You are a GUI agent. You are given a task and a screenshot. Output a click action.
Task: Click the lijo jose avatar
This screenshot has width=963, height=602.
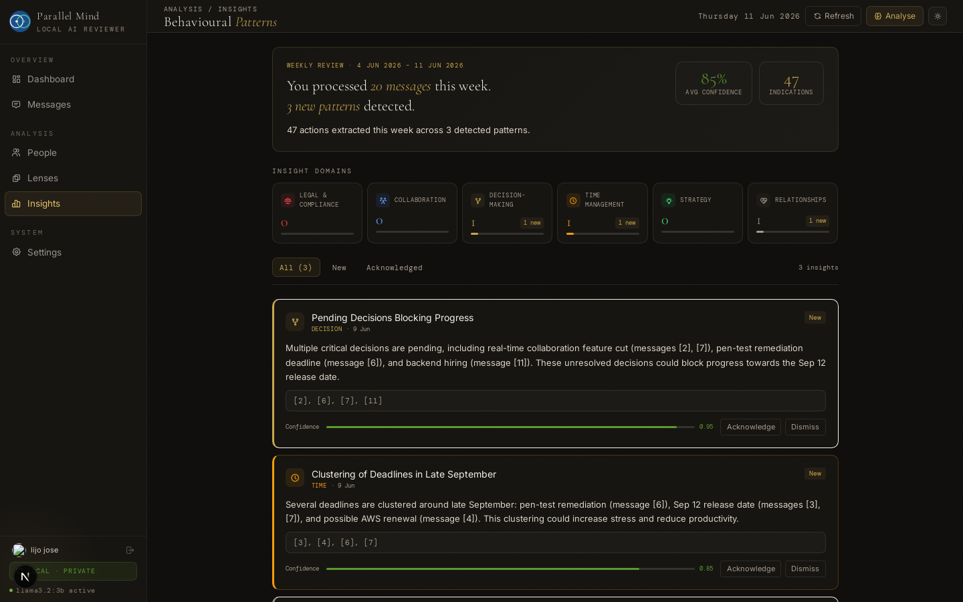coord(19,550)
